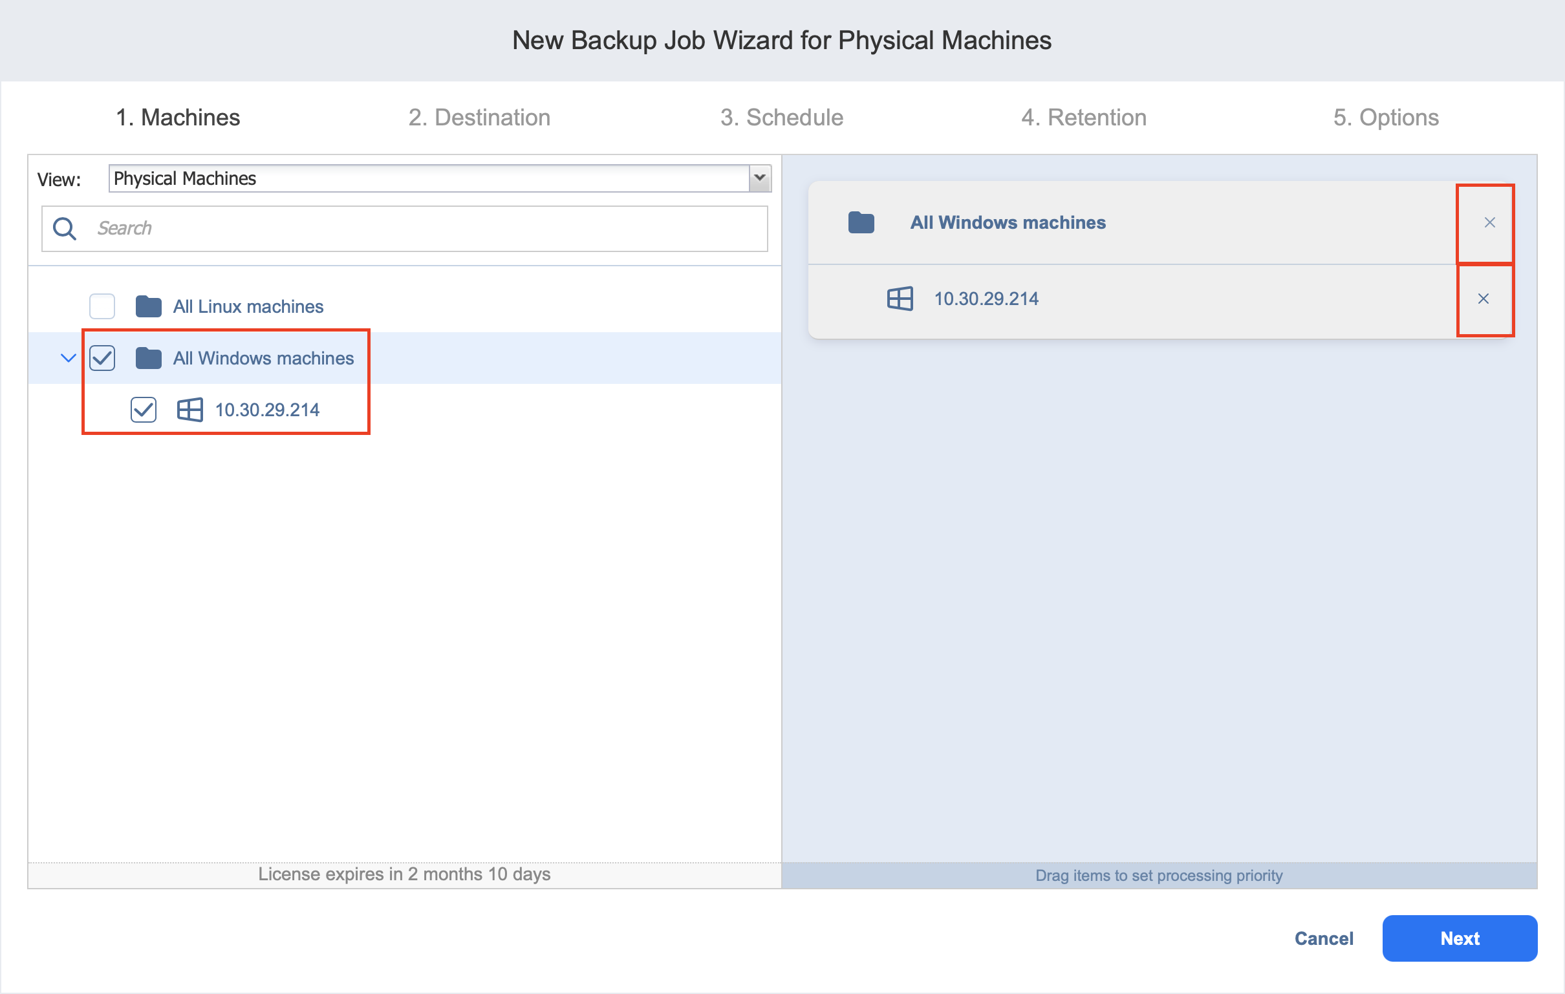1565x994 pixels.
Task: Click the Physical Machines view combo box
Action: [429, 178]
